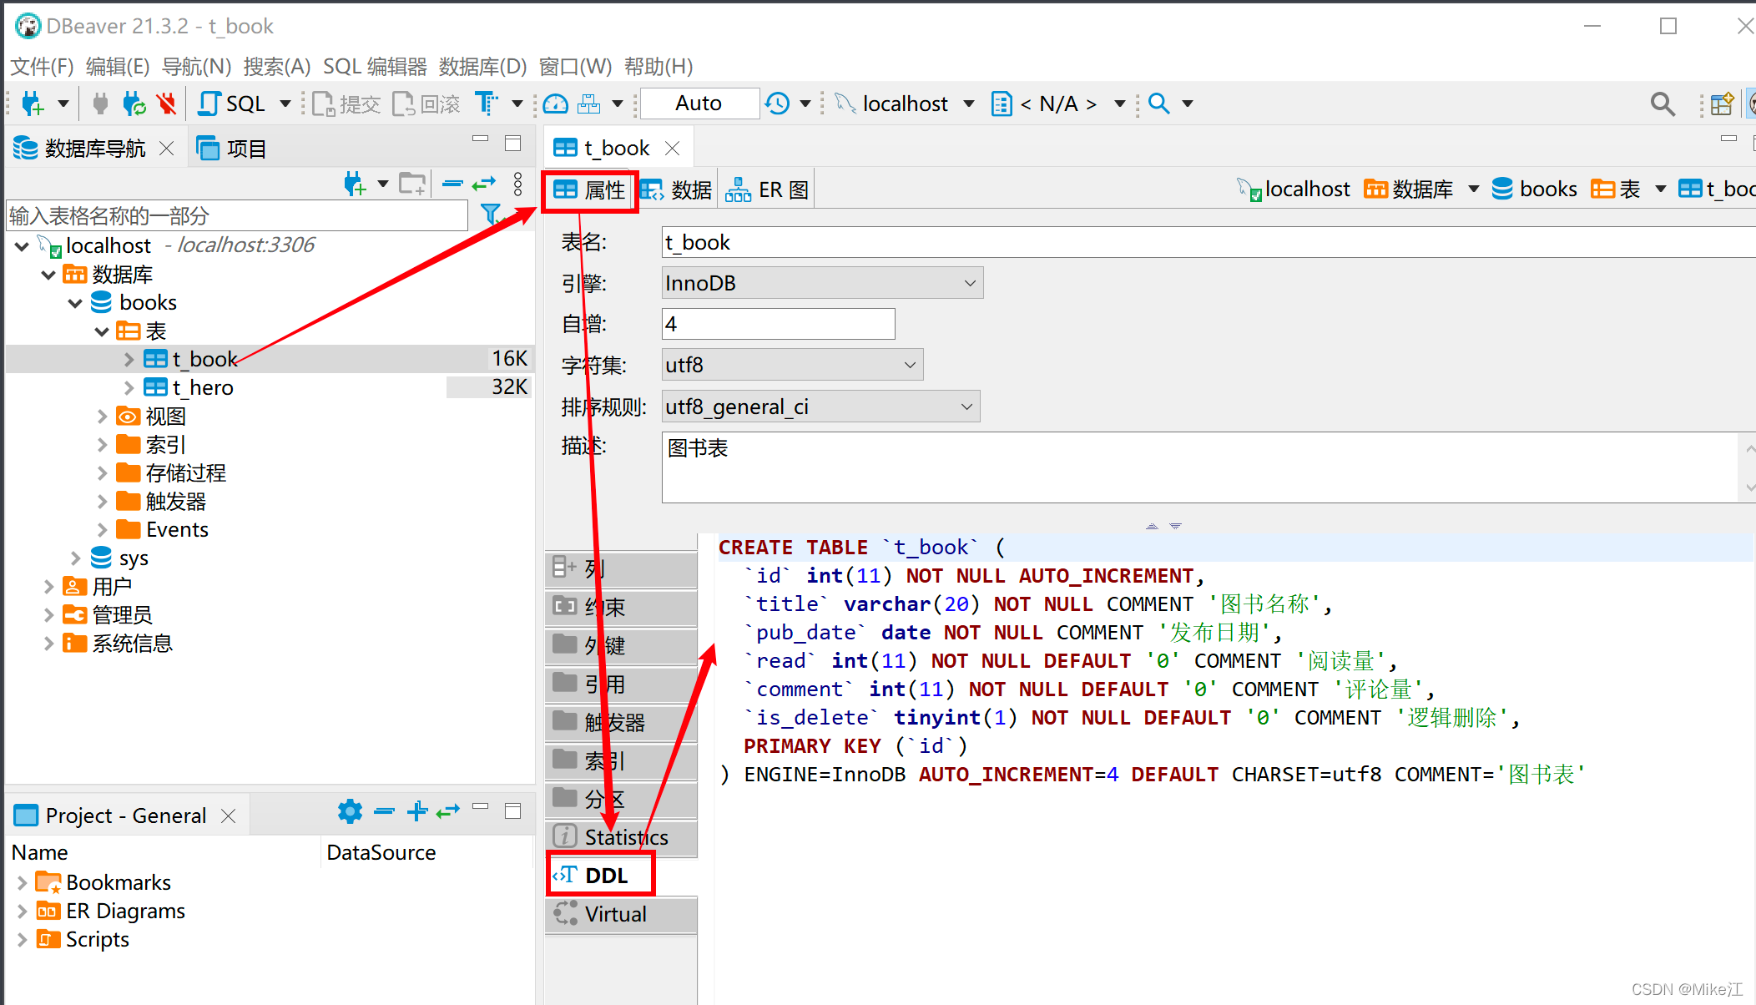Viewport: 1756px width, 1005px height.
Task: Click the 回滚 rollback button
Action: point(426,104)
